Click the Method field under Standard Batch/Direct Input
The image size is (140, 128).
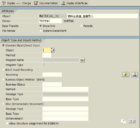click(x=47, y=55)
